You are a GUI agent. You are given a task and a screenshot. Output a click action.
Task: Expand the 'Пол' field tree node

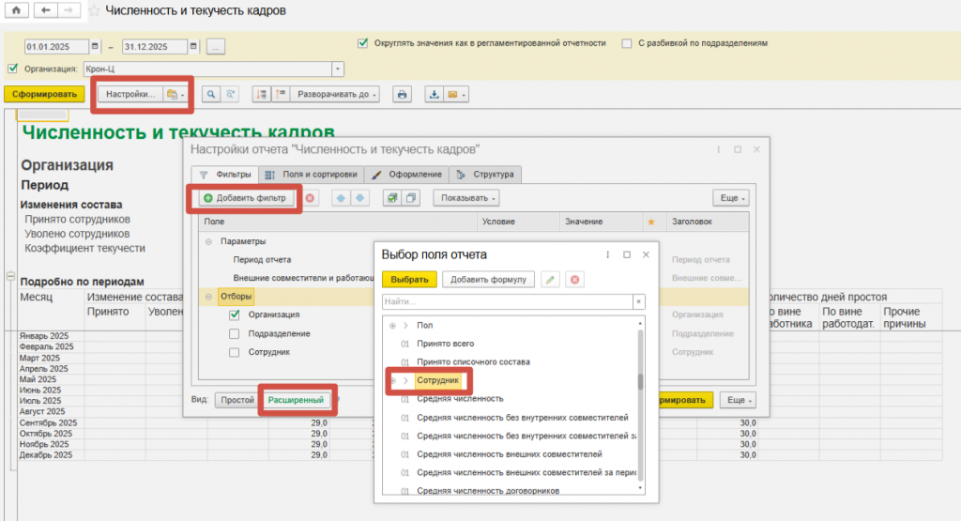point(405,325)
